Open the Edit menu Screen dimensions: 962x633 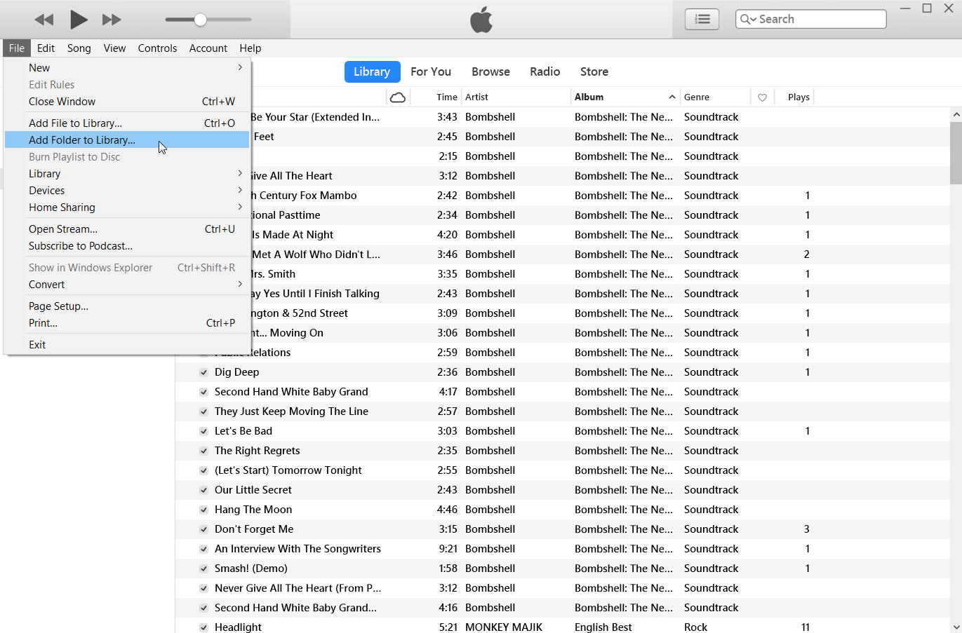pyautogui.click(x=46, y=48)
